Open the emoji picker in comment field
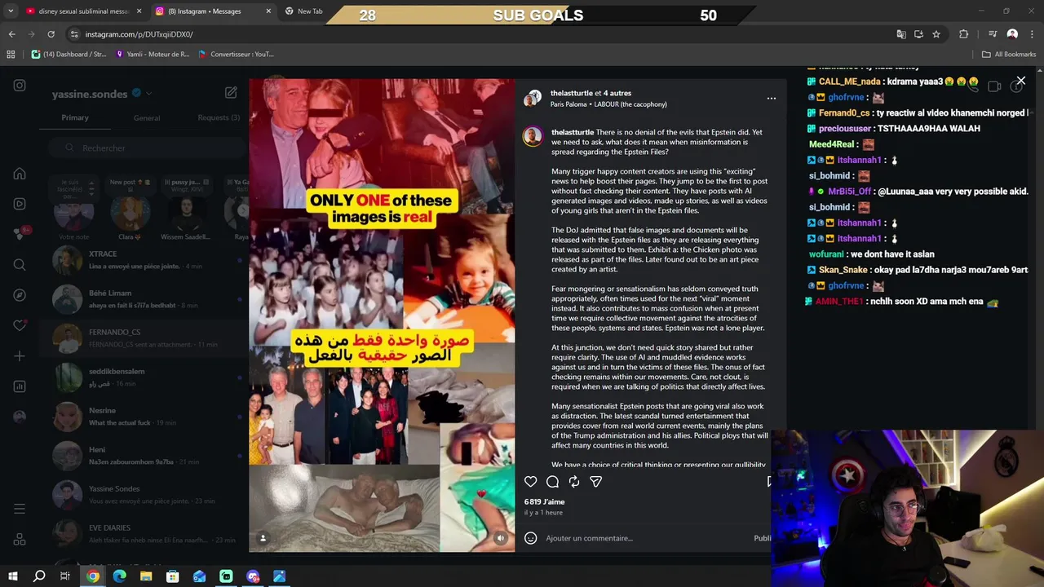1044x587 pixels. point(531,538)
